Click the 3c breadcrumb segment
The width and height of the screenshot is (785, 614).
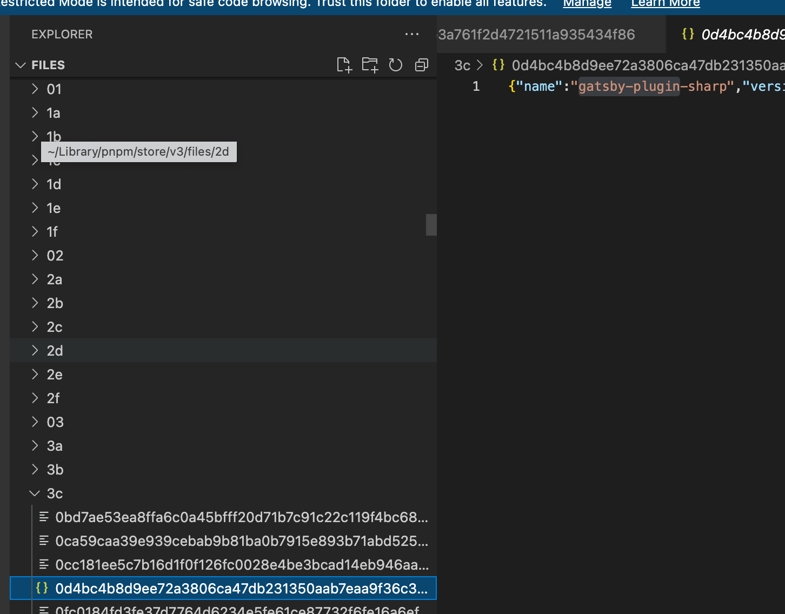point(462,65)
